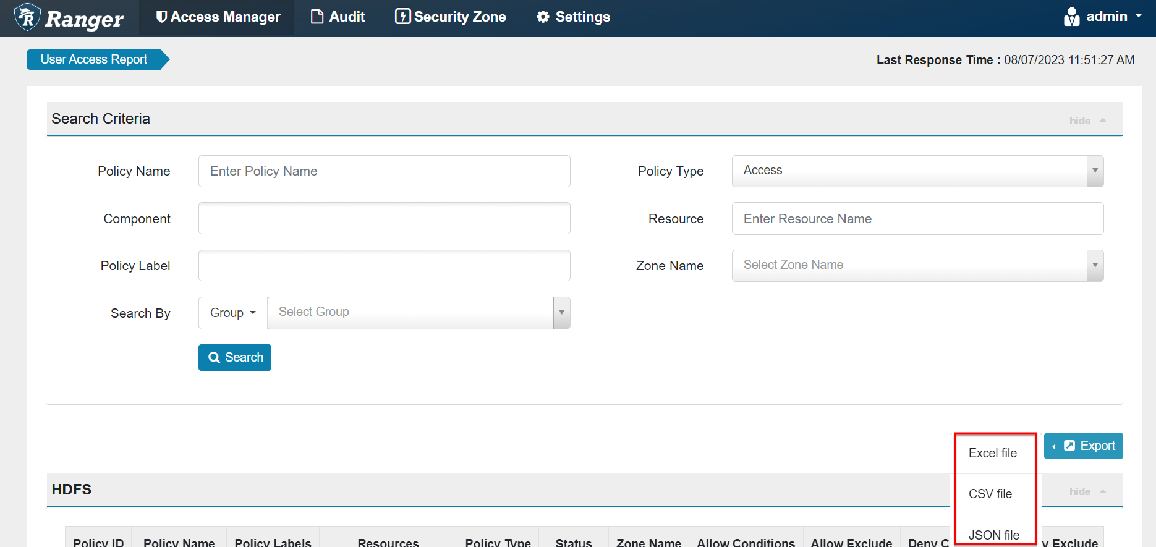
Task: Open the Policy Type dropdown
Action: (x=917, y=171)
